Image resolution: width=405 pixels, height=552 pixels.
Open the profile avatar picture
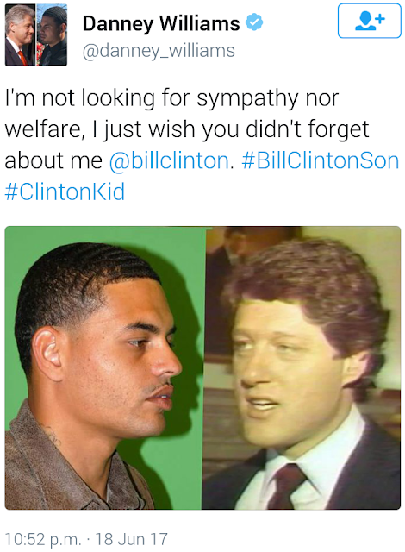click(36, 34)
